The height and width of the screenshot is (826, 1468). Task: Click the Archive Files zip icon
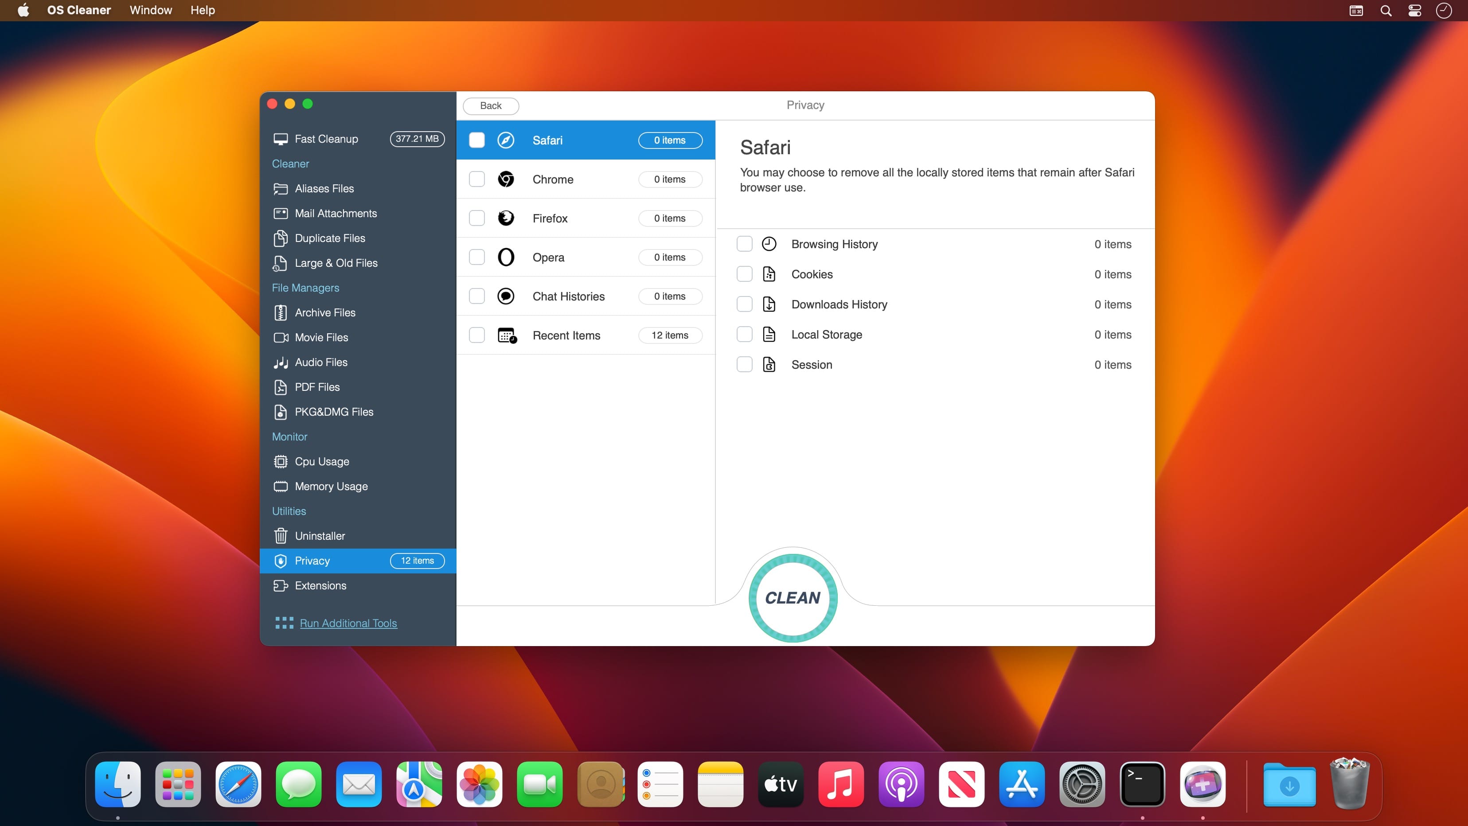[x=281, y=313]
